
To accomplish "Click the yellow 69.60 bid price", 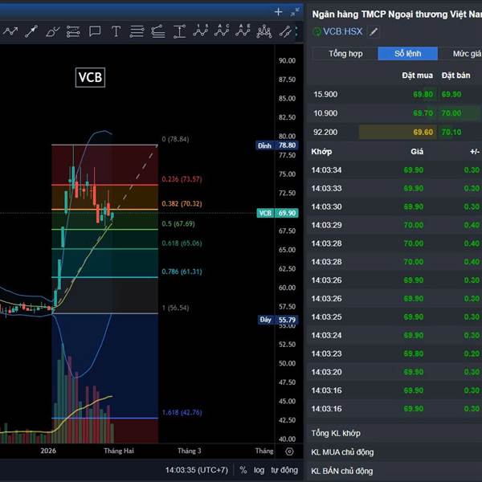I will 423,133.
